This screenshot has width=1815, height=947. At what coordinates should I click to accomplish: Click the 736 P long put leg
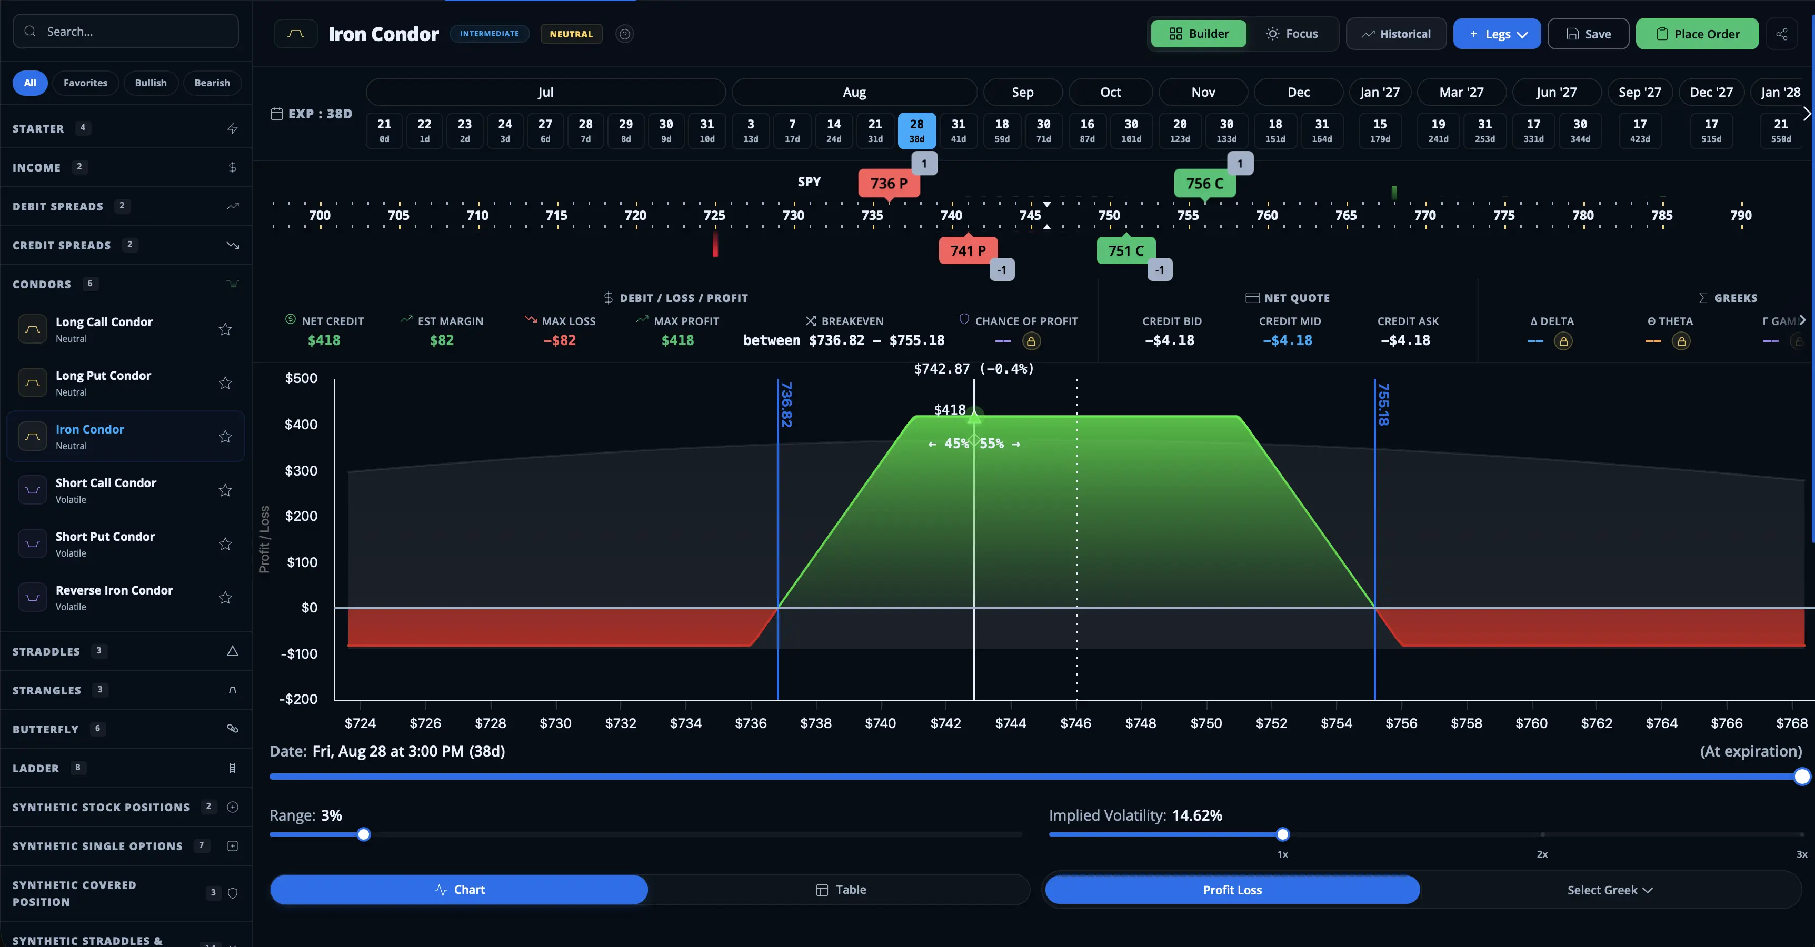889,184
